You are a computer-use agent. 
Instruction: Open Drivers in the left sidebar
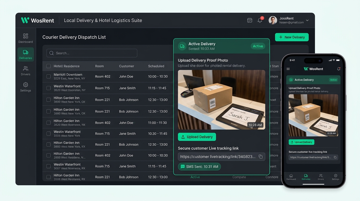(x=26, y=71)
